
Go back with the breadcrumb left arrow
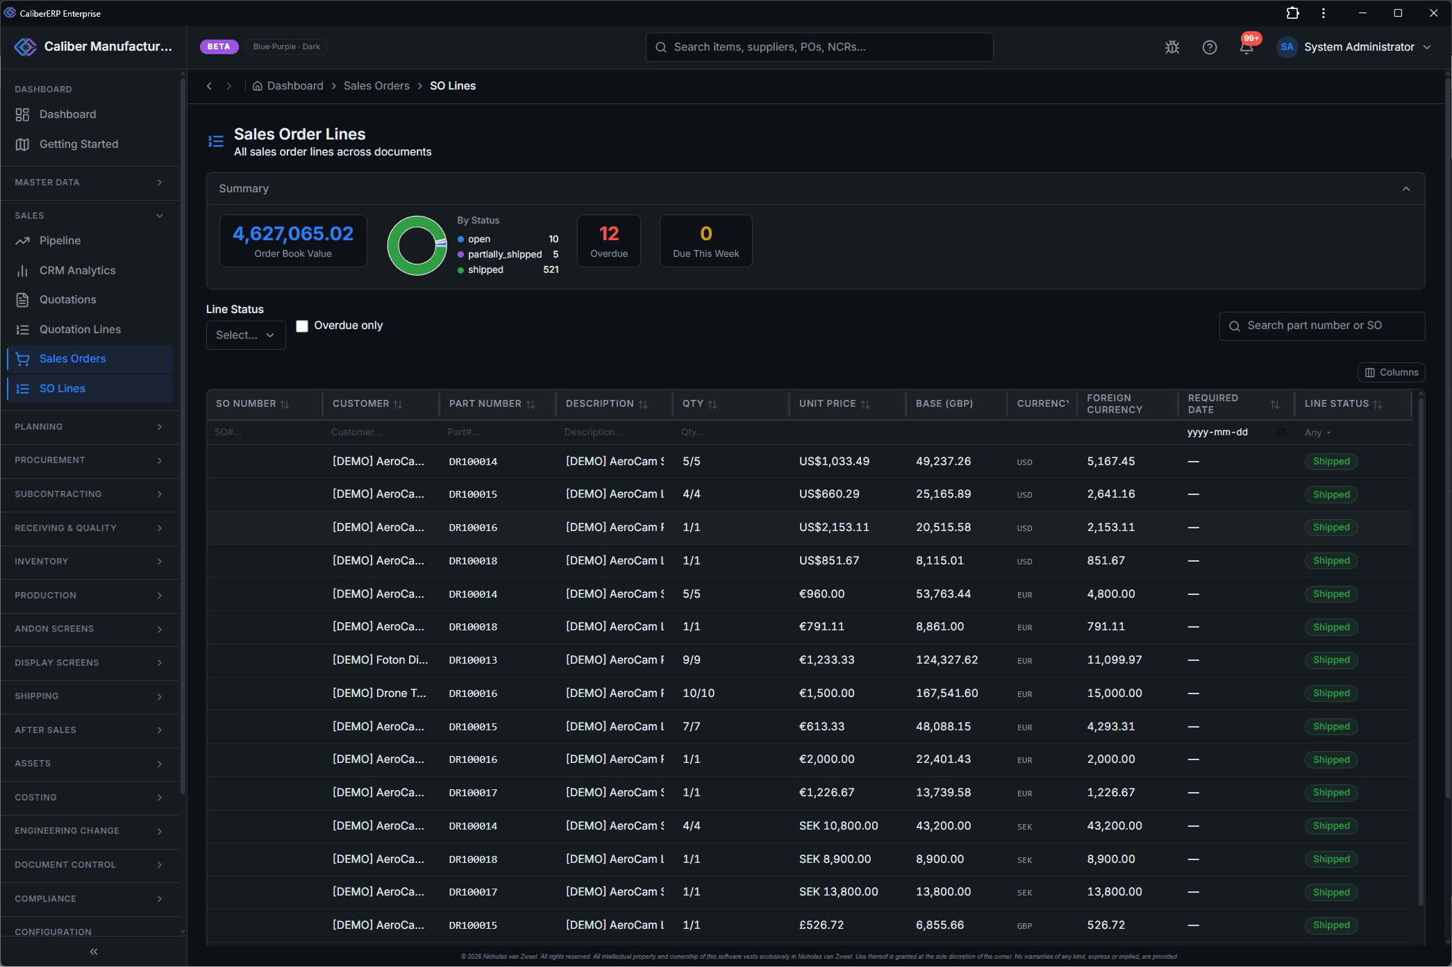click(x=209, y=86)
